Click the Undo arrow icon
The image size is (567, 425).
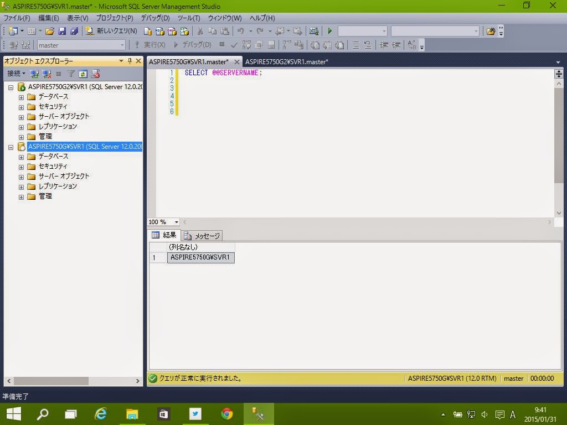pyautogui.click(x=240, y=31)
